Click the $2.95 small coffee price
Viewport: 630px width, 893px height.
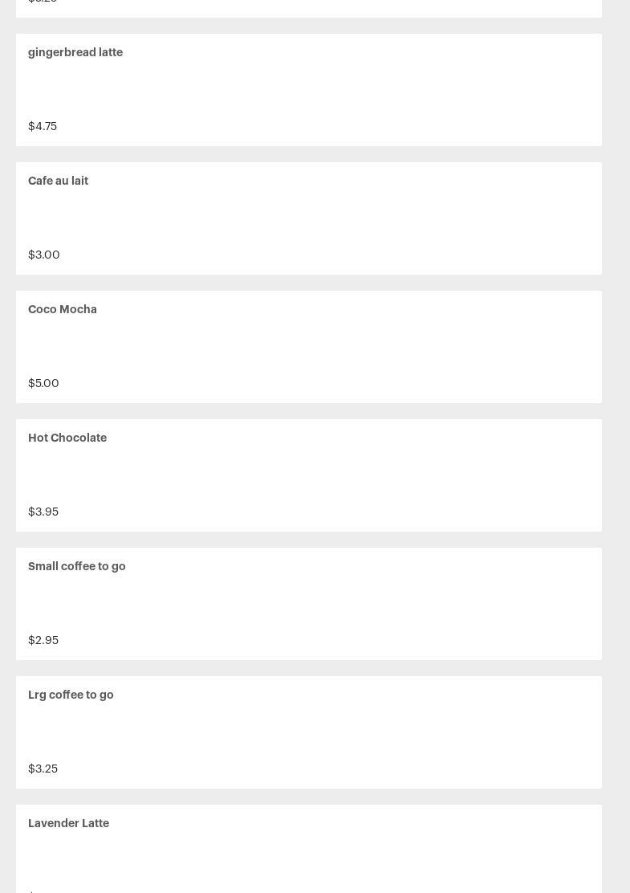click(43, 640)
